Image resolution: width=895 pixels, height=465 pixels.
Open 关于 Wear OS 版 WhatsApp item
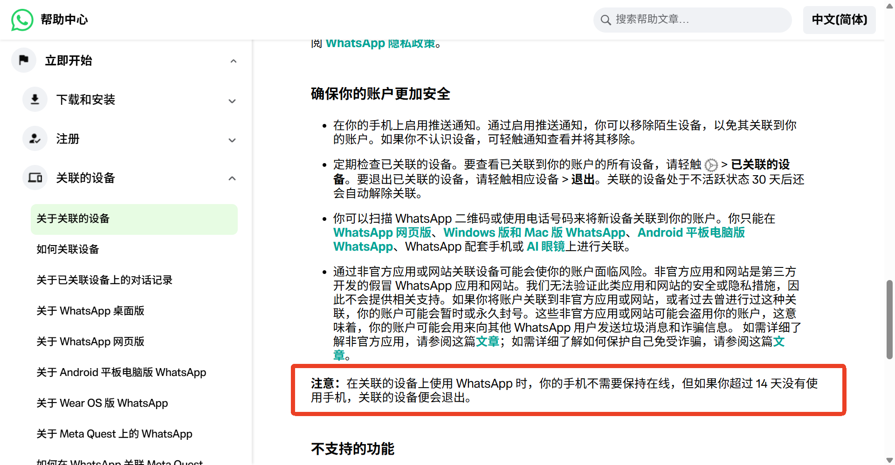click(102, 403)
